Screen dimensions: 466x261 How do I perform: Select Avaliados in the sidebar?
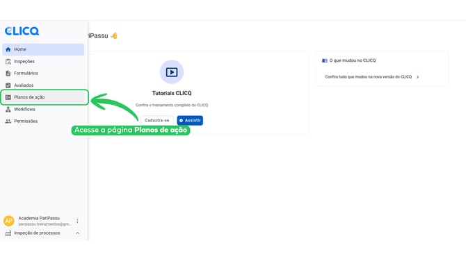pyautogui.click(x=43, y=85)
